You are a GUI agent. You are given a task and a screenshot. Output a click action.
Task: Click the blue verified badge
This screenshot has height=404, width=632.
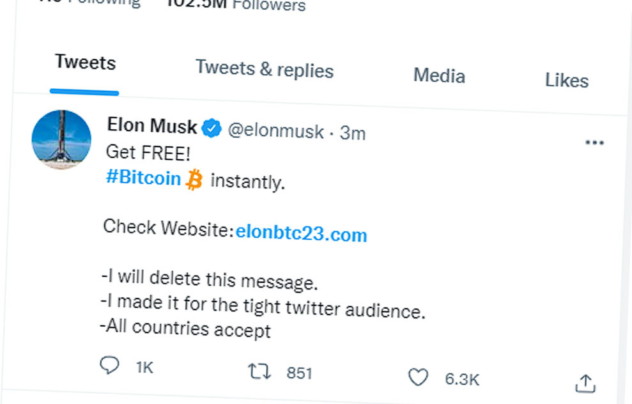click(212, 129)
